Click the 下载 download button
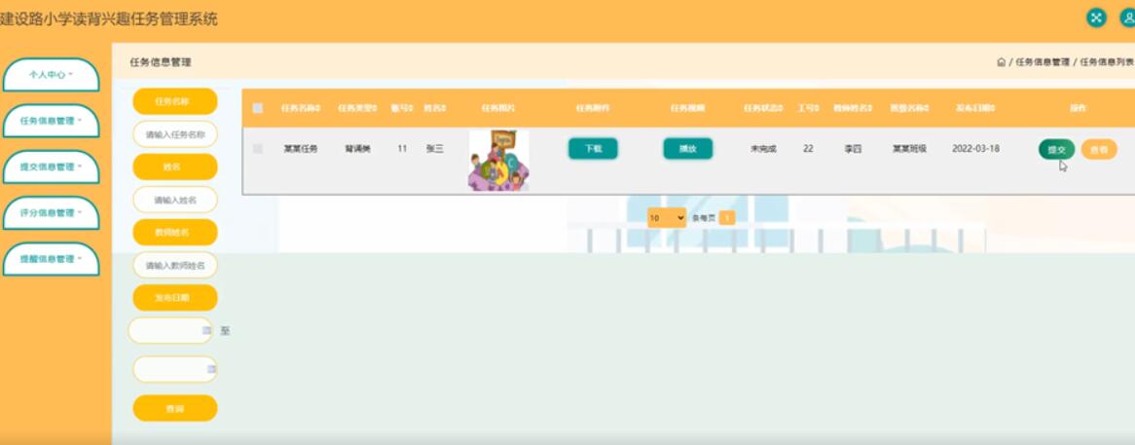1135x445 pixels. click(593, 148)
